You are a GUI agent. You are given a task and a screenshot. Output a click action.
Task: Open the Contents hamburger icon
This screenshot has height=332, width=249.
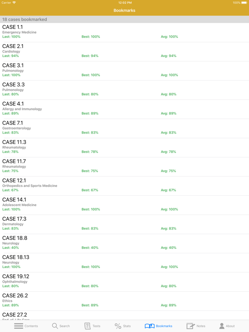pyautogui.click(x=19, y=326)
